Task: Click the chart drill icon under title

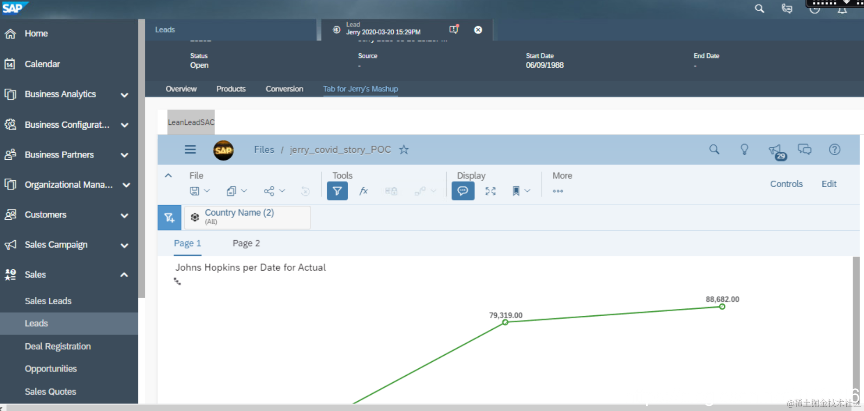Action: coord(177,281)
